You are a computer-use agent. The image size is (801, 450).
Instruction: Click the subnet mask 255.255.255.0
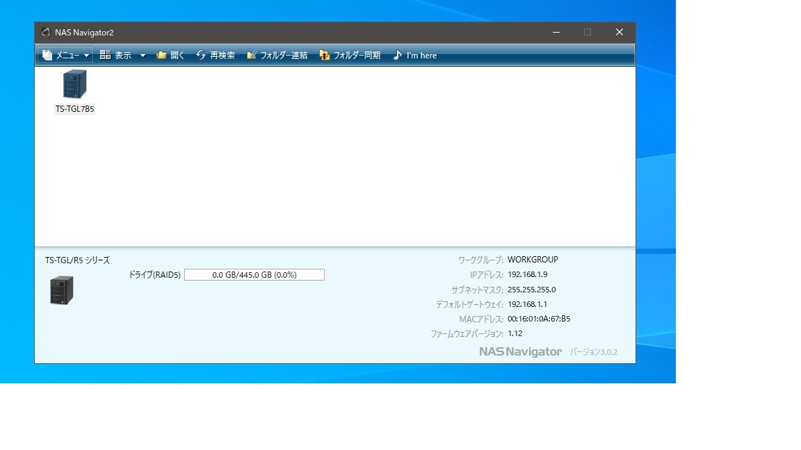[531, 290]
